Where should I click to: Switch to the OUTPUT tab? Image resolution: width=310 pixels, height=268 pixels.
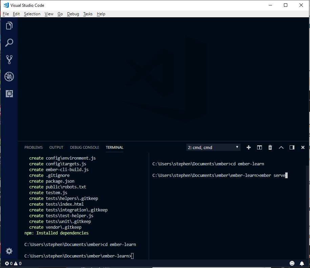tap(56, 147)
